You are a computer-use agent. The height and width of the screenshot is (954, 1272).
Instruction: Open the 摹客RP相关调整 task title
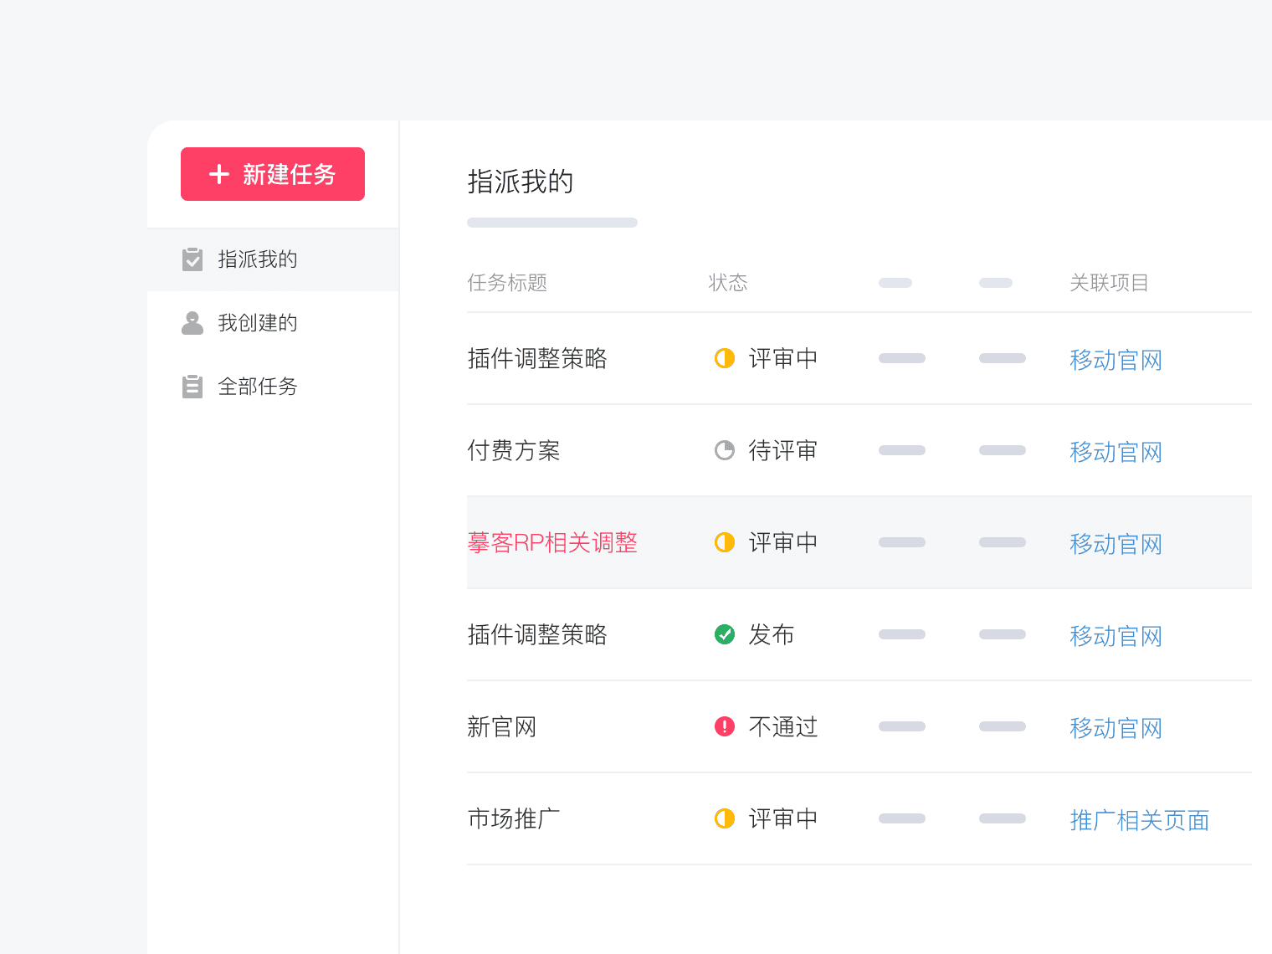click(552, 542)
